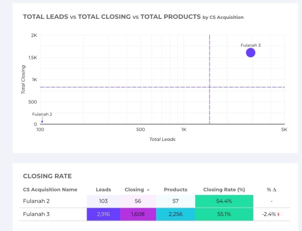Viewport: 302px width, 231px height.
Task: Click the small Fulanah 2 data point
Action: pos(42,121)
